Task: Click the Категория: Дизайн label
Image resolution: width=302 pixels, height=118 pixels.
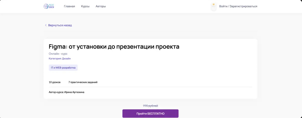Action: coord(60,58)
